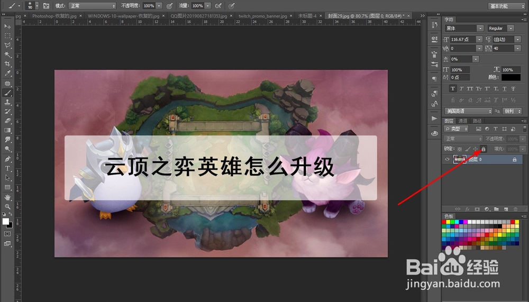Screen dimensions: 529x302
Task: Create a new layer group folder
Action: pyautogui.click(x=496, y=209)
